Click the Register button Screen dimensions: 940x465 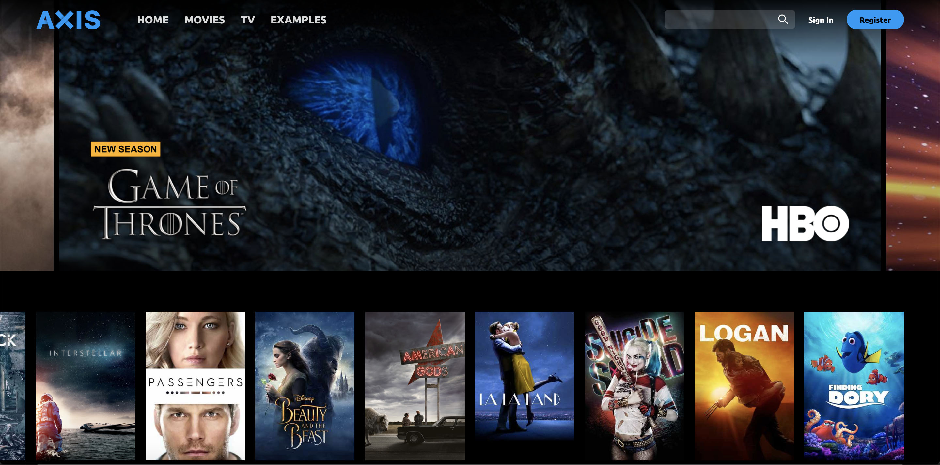875,20
